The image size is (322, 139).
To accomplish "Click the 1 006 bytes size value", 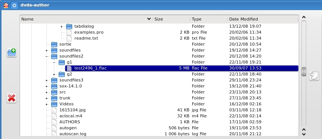I will click(177, 134).
